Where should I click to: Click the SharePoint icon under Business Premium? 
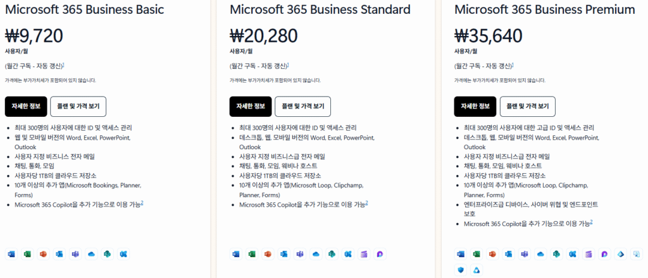[556, 253]
